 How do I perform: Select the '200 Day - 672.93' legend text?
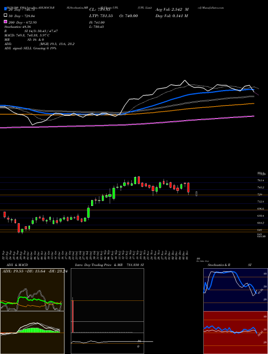pyautogui.click(x=23, y=23)
